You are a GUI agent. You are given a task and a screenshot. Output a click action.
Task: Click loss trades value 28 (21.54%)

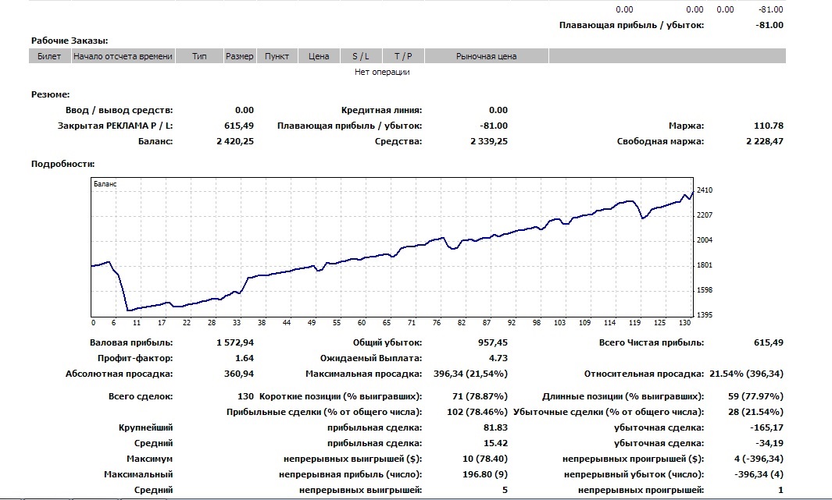point(755,412)
